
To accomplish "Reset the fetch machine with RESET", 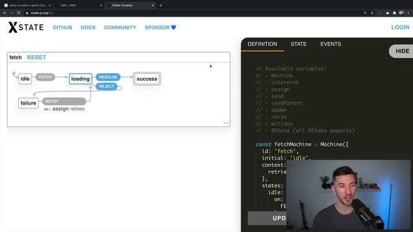I will coord(36,57).
